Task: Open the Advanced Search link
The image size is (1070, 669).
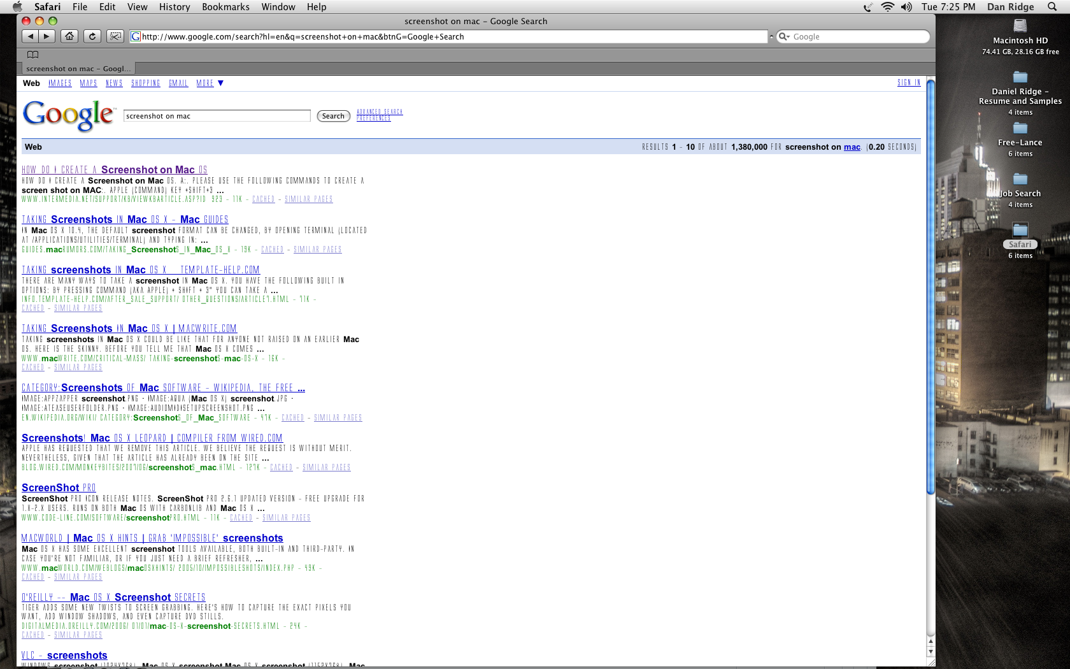Action: point(380,111)
